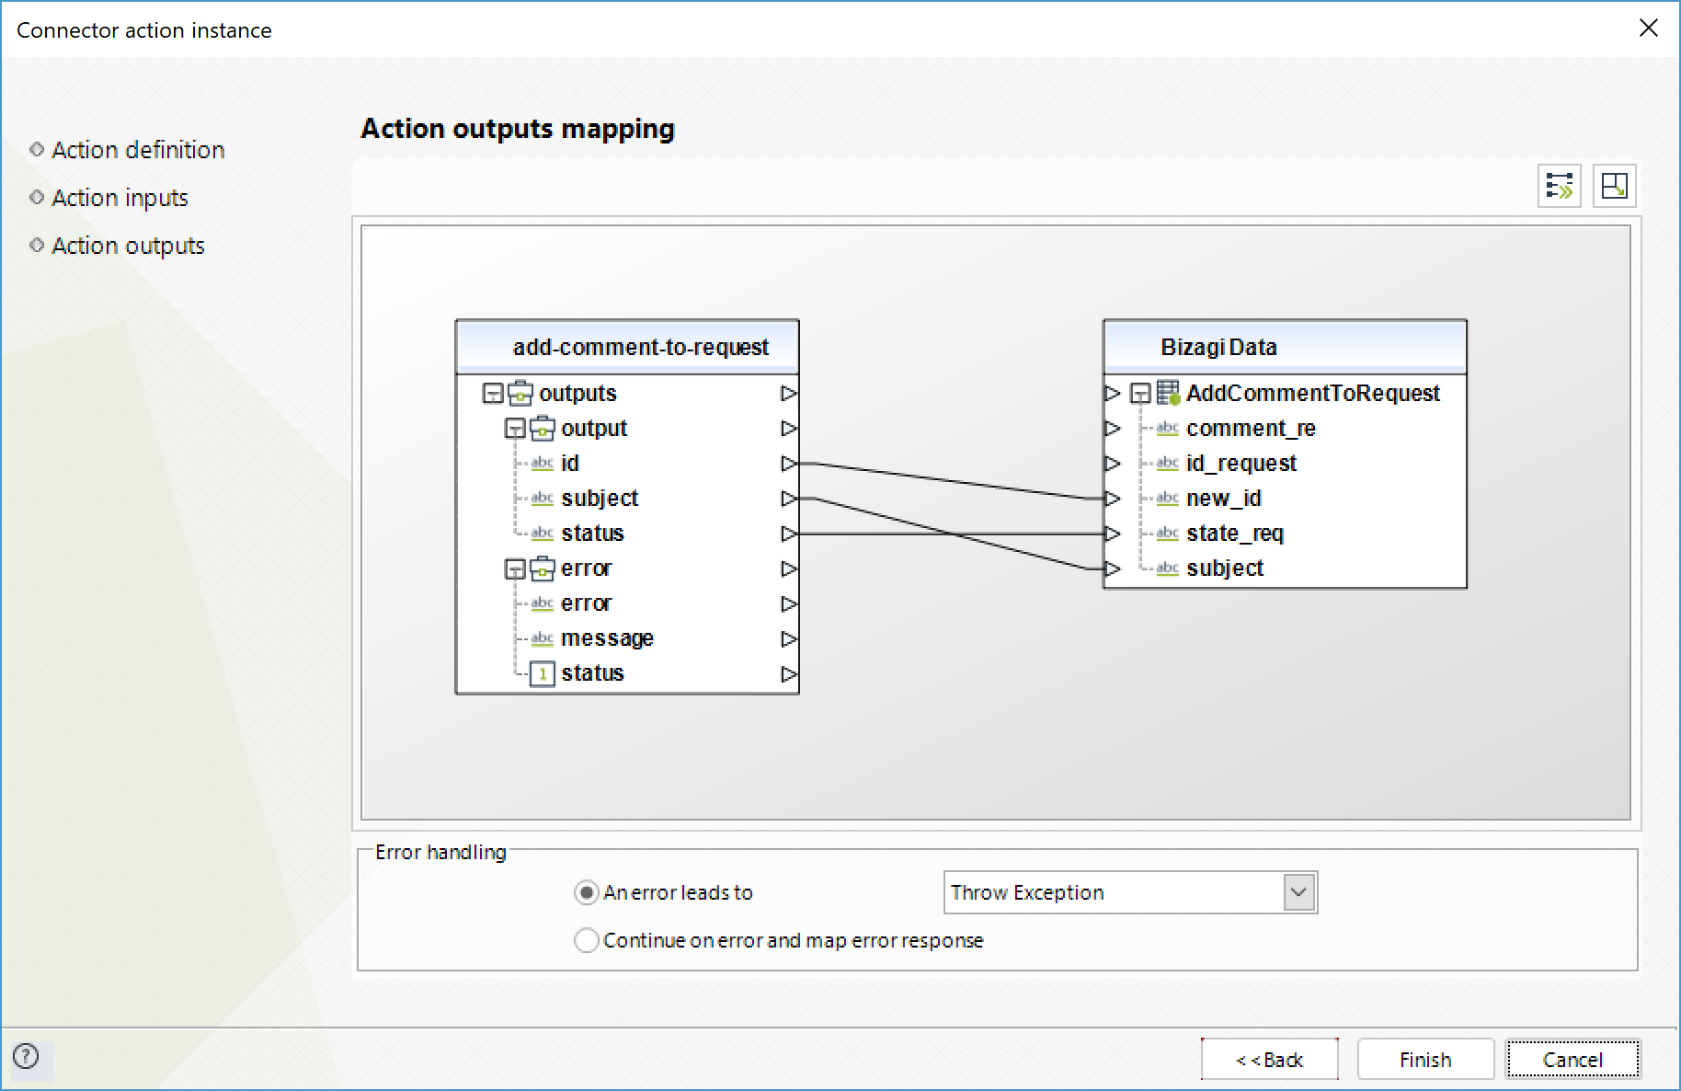
Task: Click the numeric icon beside error status
Action: (543, 673)
